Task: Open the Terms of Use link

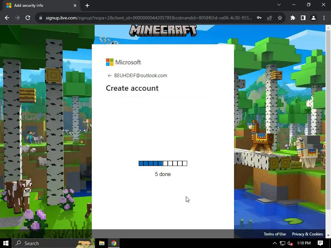Action: [275, 234]
